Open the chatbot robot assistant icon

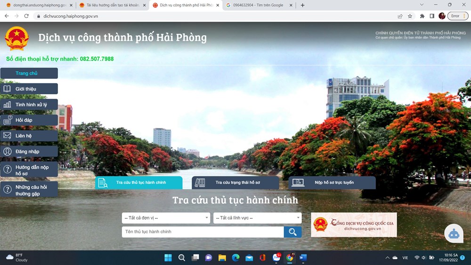[454, 233]
